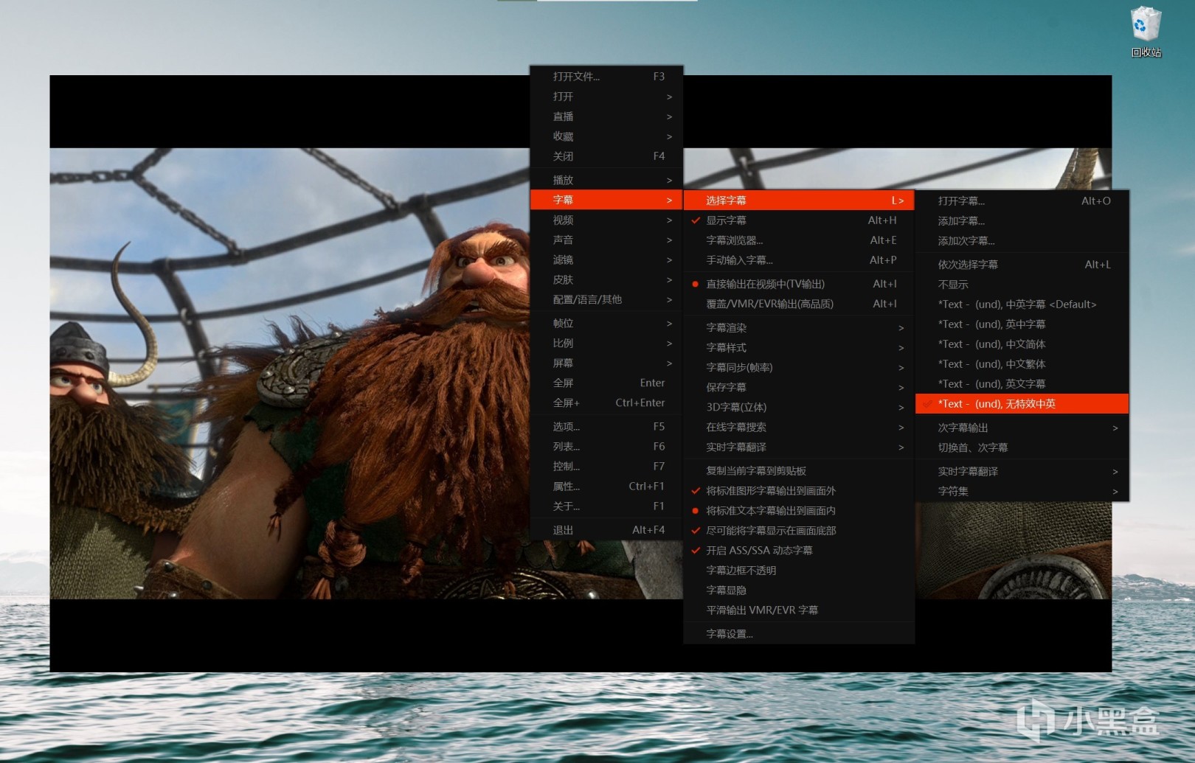The width and height of the screenshot is (1195, 763).
Task: Expand the 播放 submenu
Action: pos(606,180)
